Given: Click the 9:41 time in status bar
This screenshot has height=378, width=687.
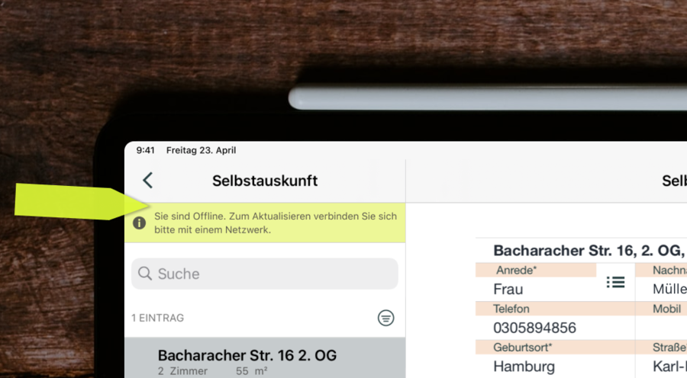Looking at the screenshot, I should tap(145, 150).
